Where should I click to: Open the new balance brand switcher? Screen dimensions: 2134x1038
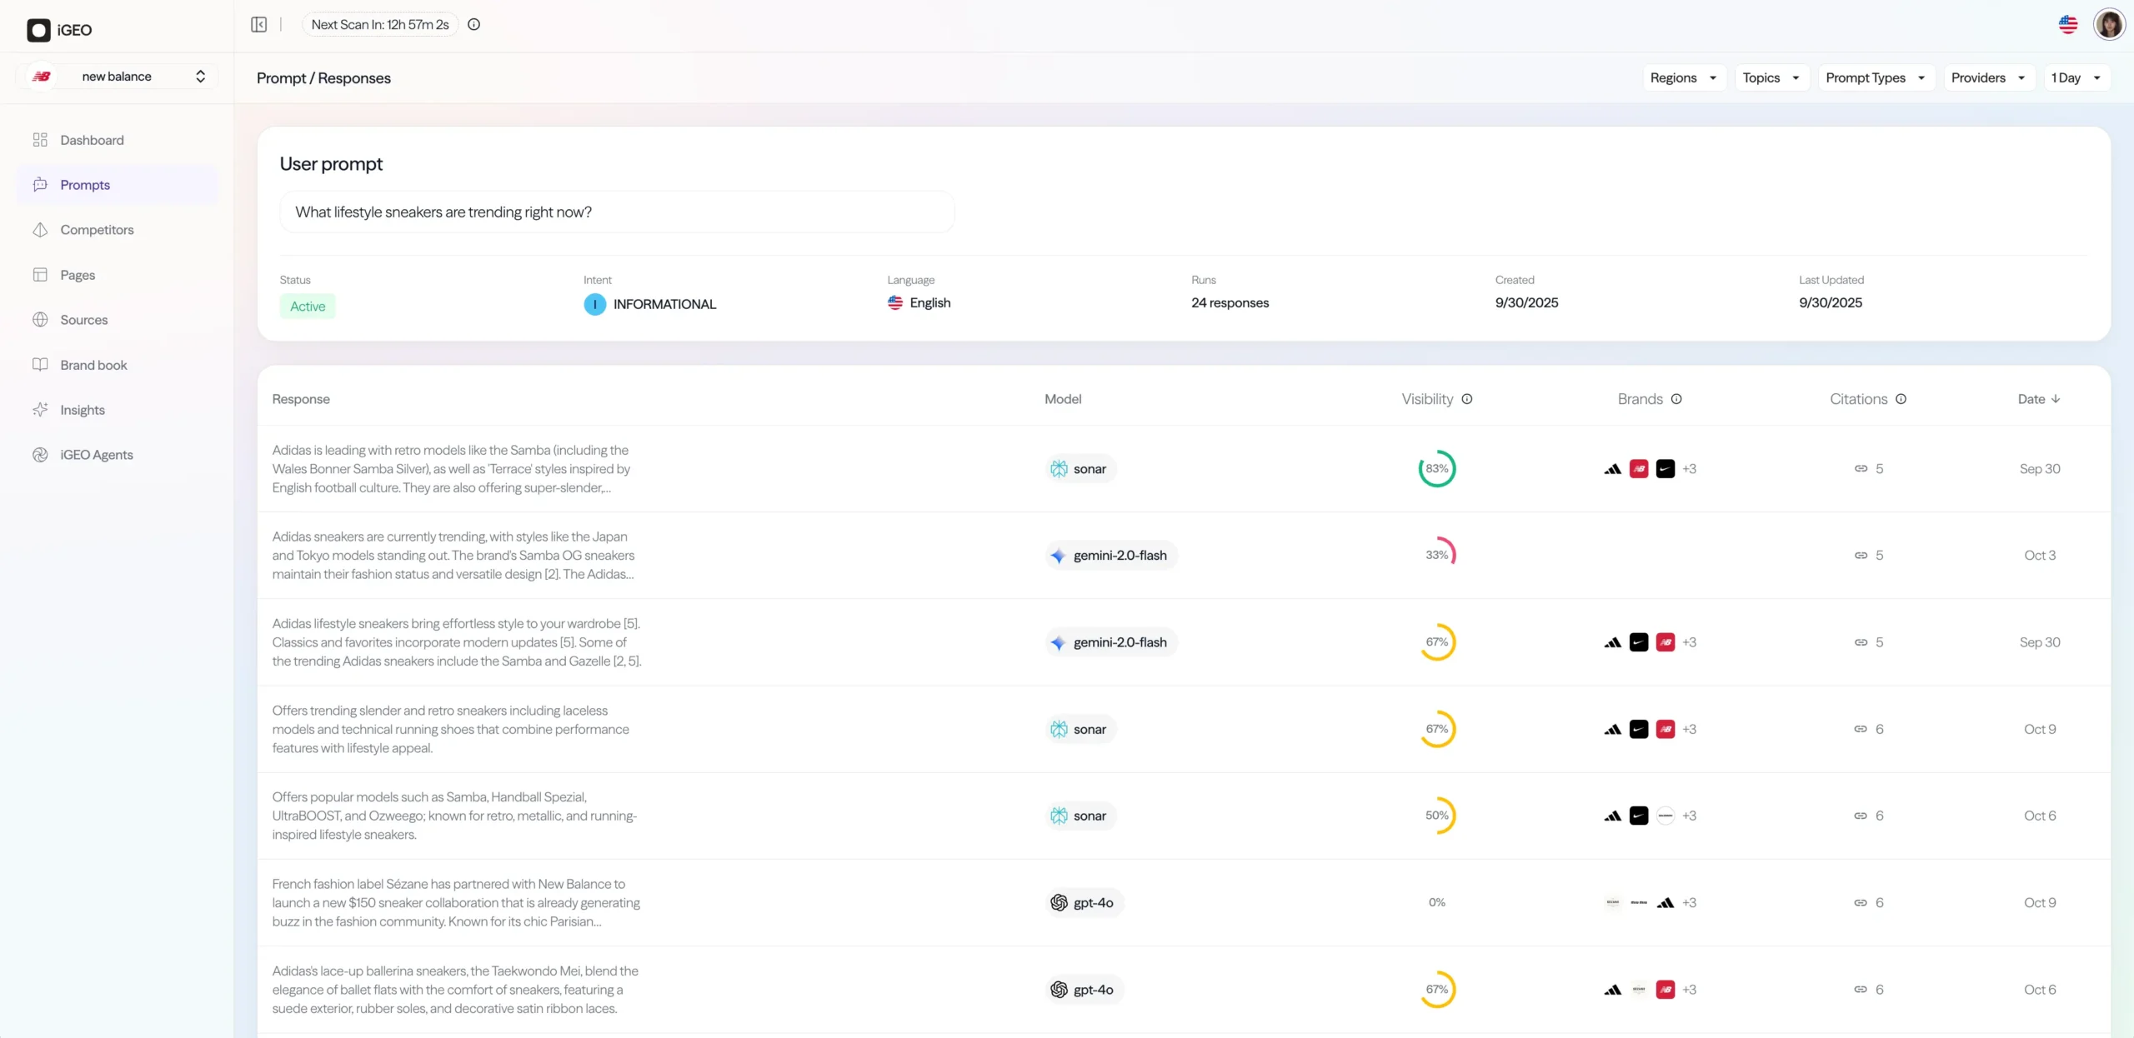click(117, 77)
